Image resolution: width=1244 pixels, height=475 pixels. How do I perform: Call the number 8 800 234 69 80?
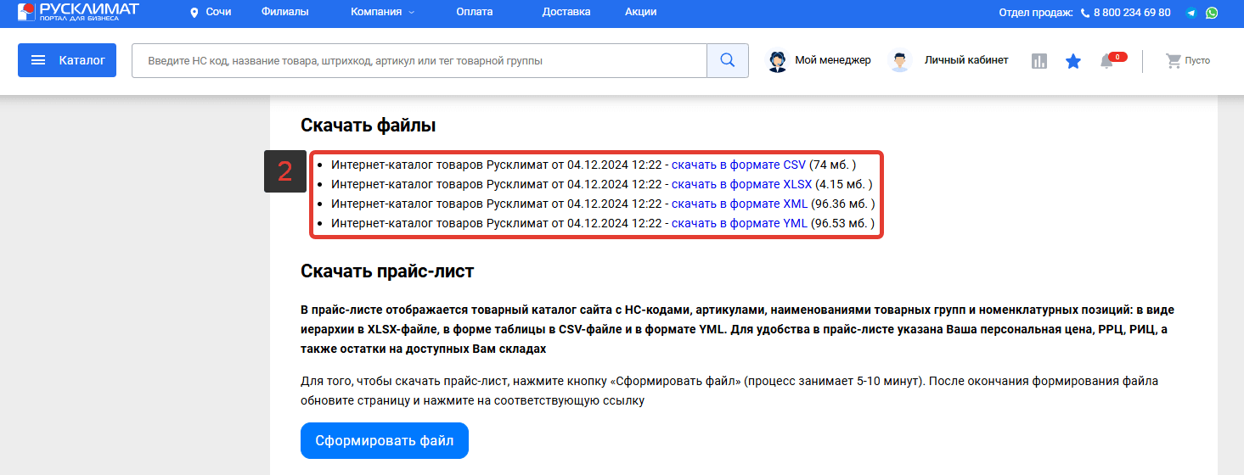[1132, 13]
